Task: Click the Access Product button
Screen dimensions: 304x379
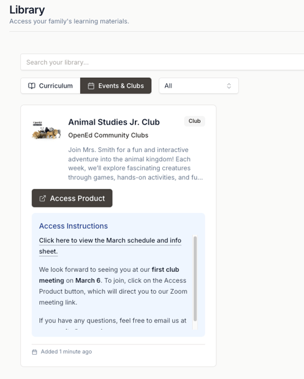Action: 72,198
